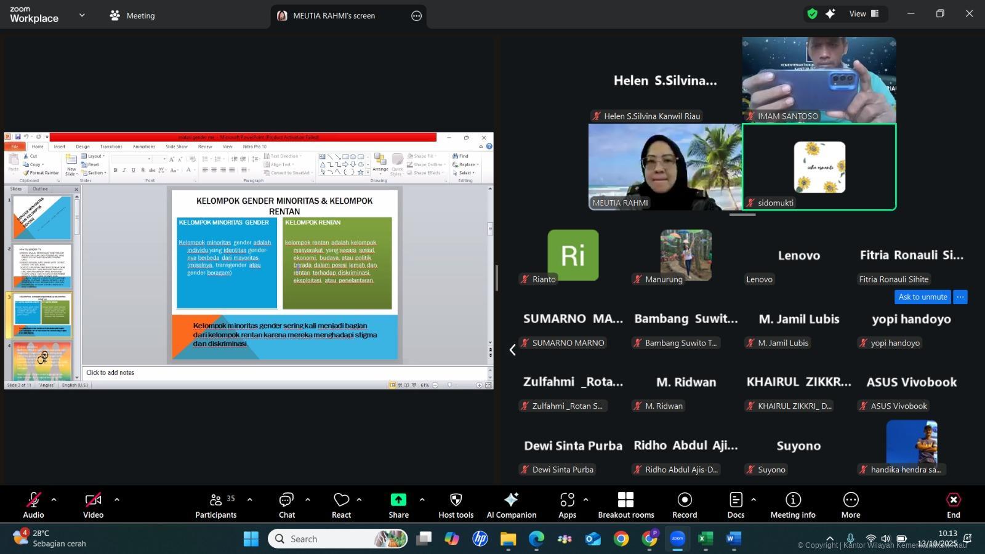Launch AI Companion from toolbar
The width and height of the screenshot is (985, 554).
point(511,505)
